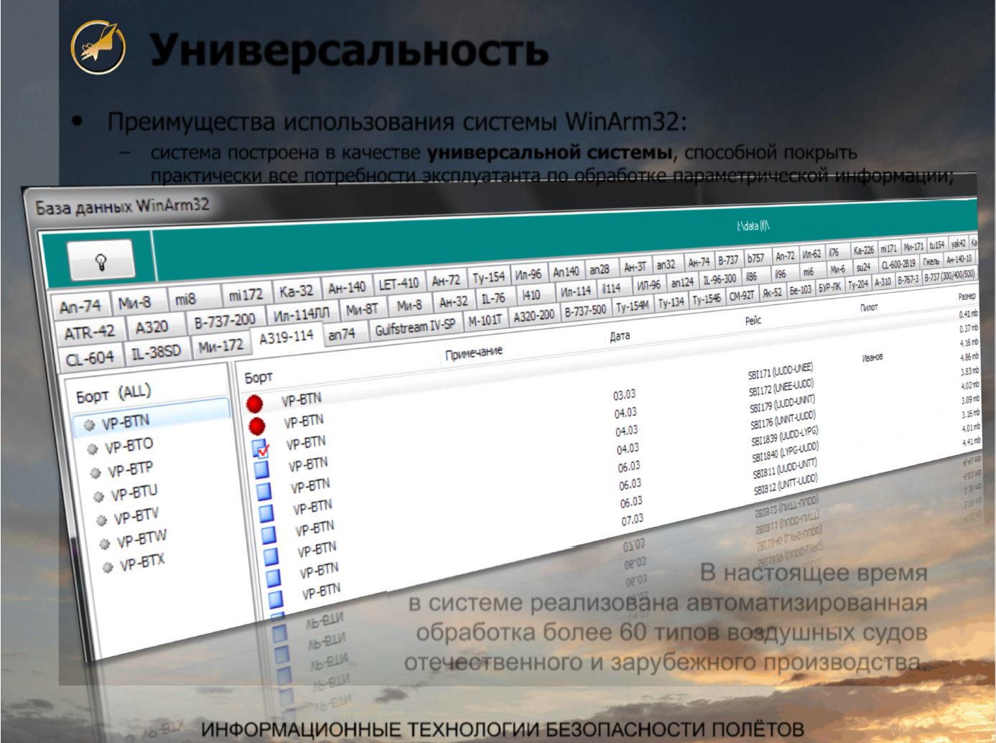Open the Ка-32 tab
Viewport: 996px width, 743px height.
tap(297, 291)
